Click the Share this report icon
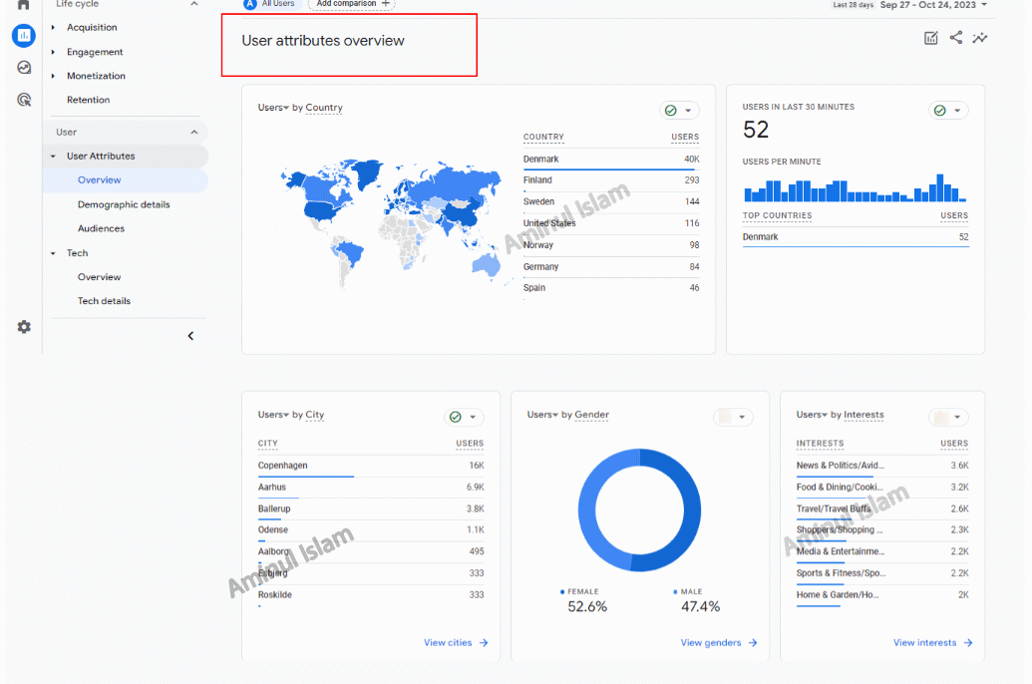Image resolution: width=1032 pixels, height=684 pixels. click(956, 38)
